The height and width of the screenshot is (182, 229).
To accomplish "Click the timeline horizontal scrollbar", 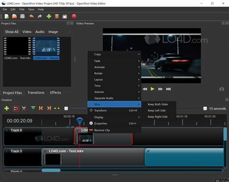I will [x=51, y=170].
